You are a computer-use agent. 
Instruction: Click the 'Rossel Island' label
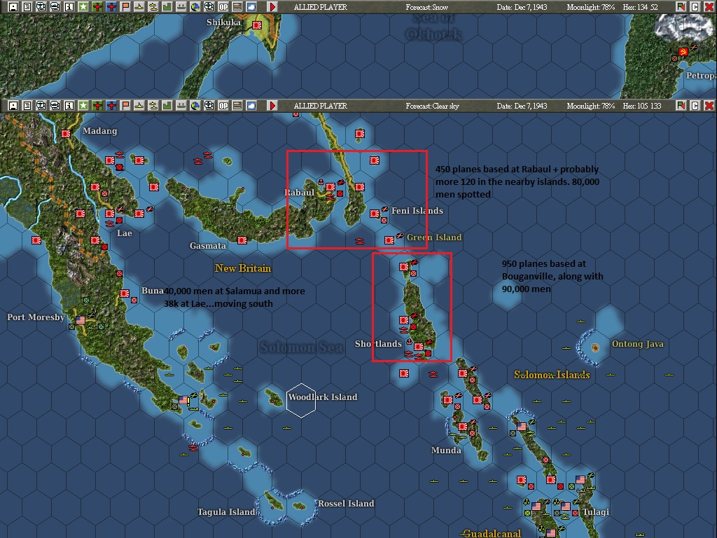point(346,503)
